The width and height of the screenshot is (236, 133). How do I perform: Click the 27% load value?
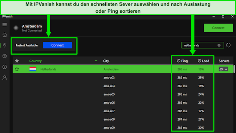coord(201,119)
